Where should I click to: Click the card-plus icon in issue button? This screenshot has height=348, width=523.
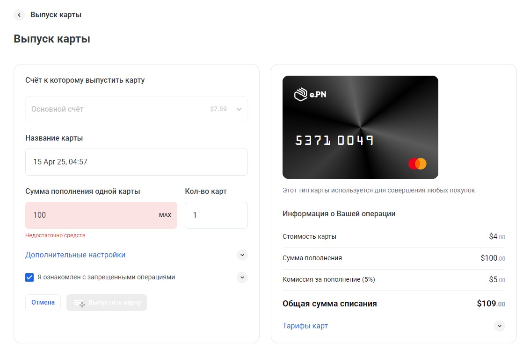click(79, 303)
